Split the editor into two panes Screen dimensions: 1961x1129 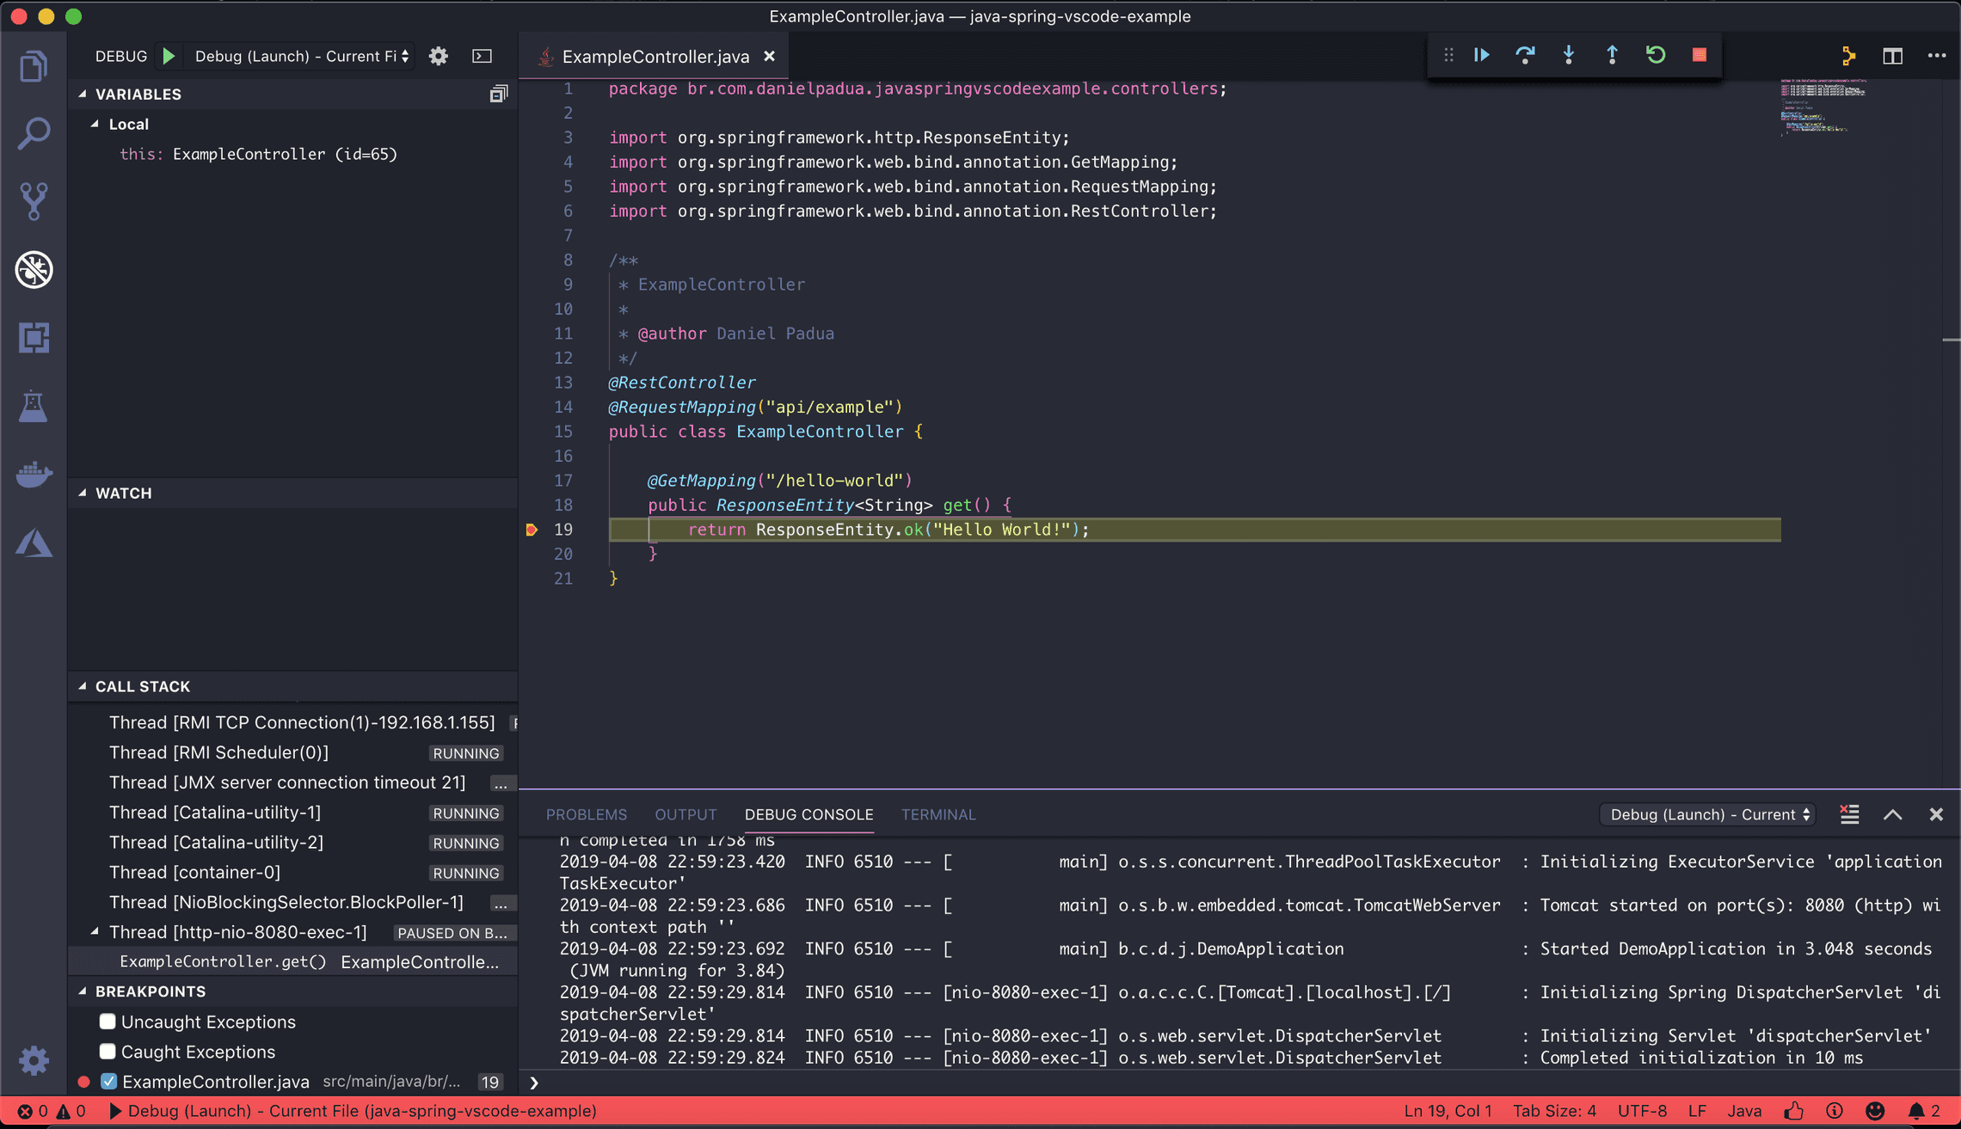1892,55
